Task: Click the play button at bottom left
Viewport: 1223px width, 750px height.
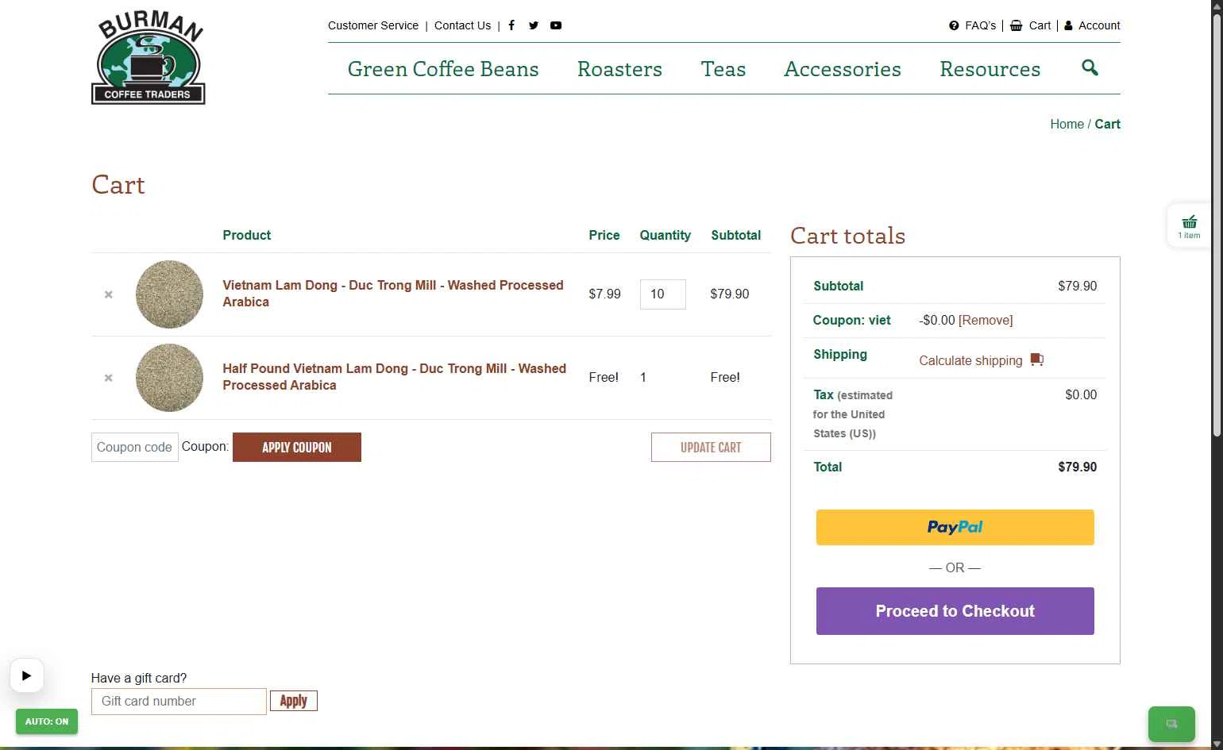Action: coord(26,675)
